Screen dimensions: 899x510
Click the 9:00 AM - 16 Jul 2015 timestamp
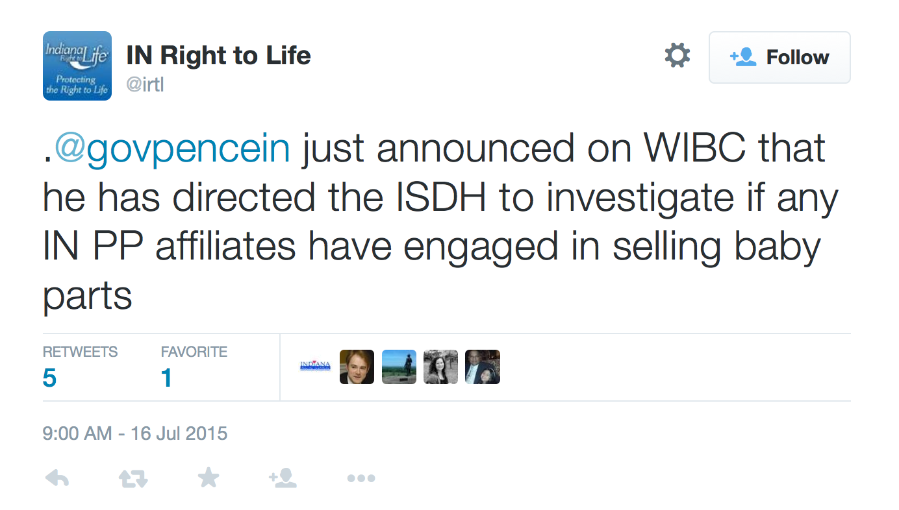tap(135, 433)
